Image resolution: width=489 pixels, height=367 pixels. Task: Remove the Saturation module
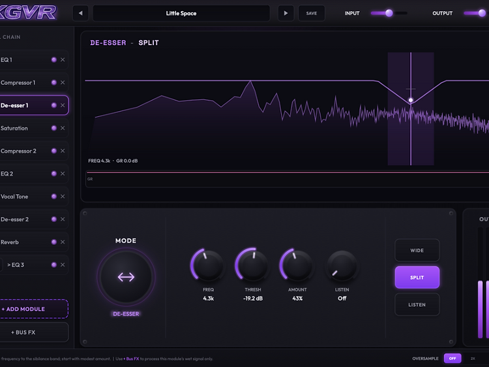point(63,128)
